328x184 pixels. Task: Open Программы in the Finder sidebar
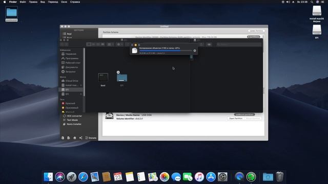(70, 58)
